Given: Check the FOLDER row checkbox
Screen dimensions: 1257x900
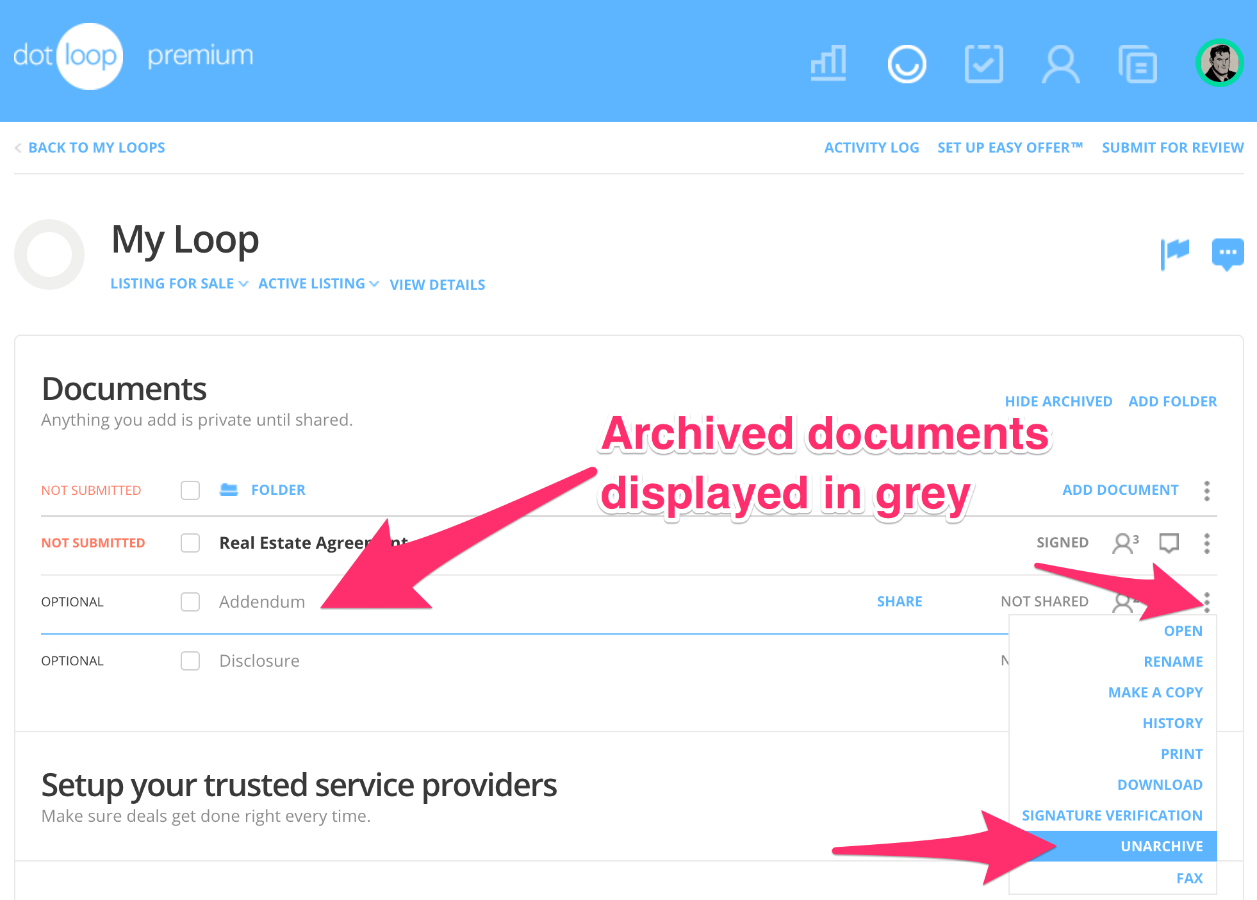Looking at the screenshot, I should click(190, 490).
